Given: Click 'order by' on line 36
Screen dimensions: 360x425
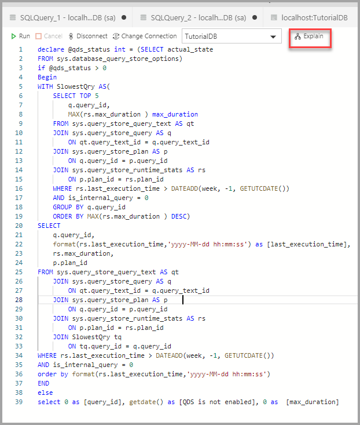Looking at the screenshot, I should coord(53,374).
